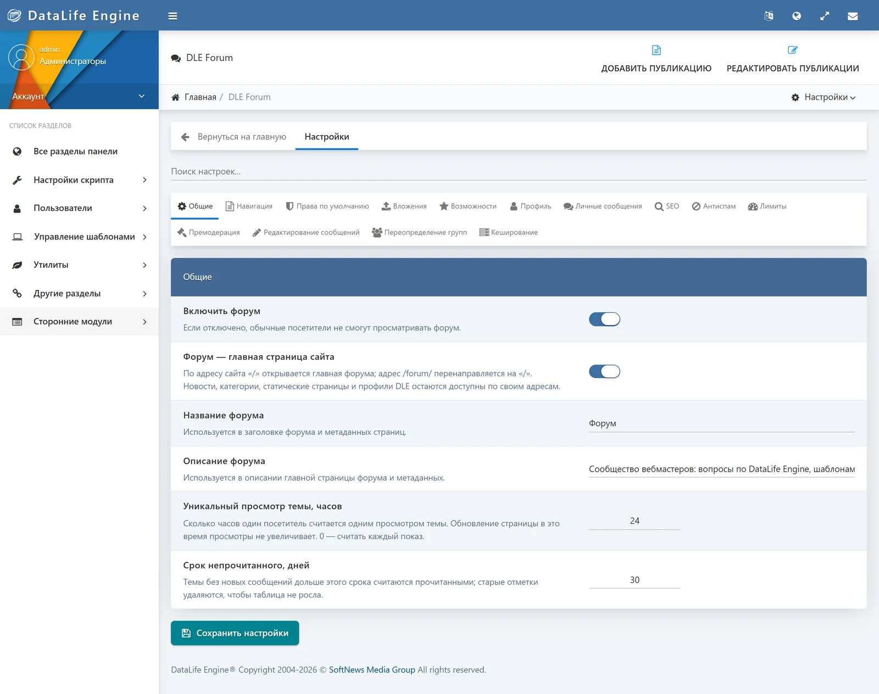Switch to Редактирование сообщений tab

305,233
